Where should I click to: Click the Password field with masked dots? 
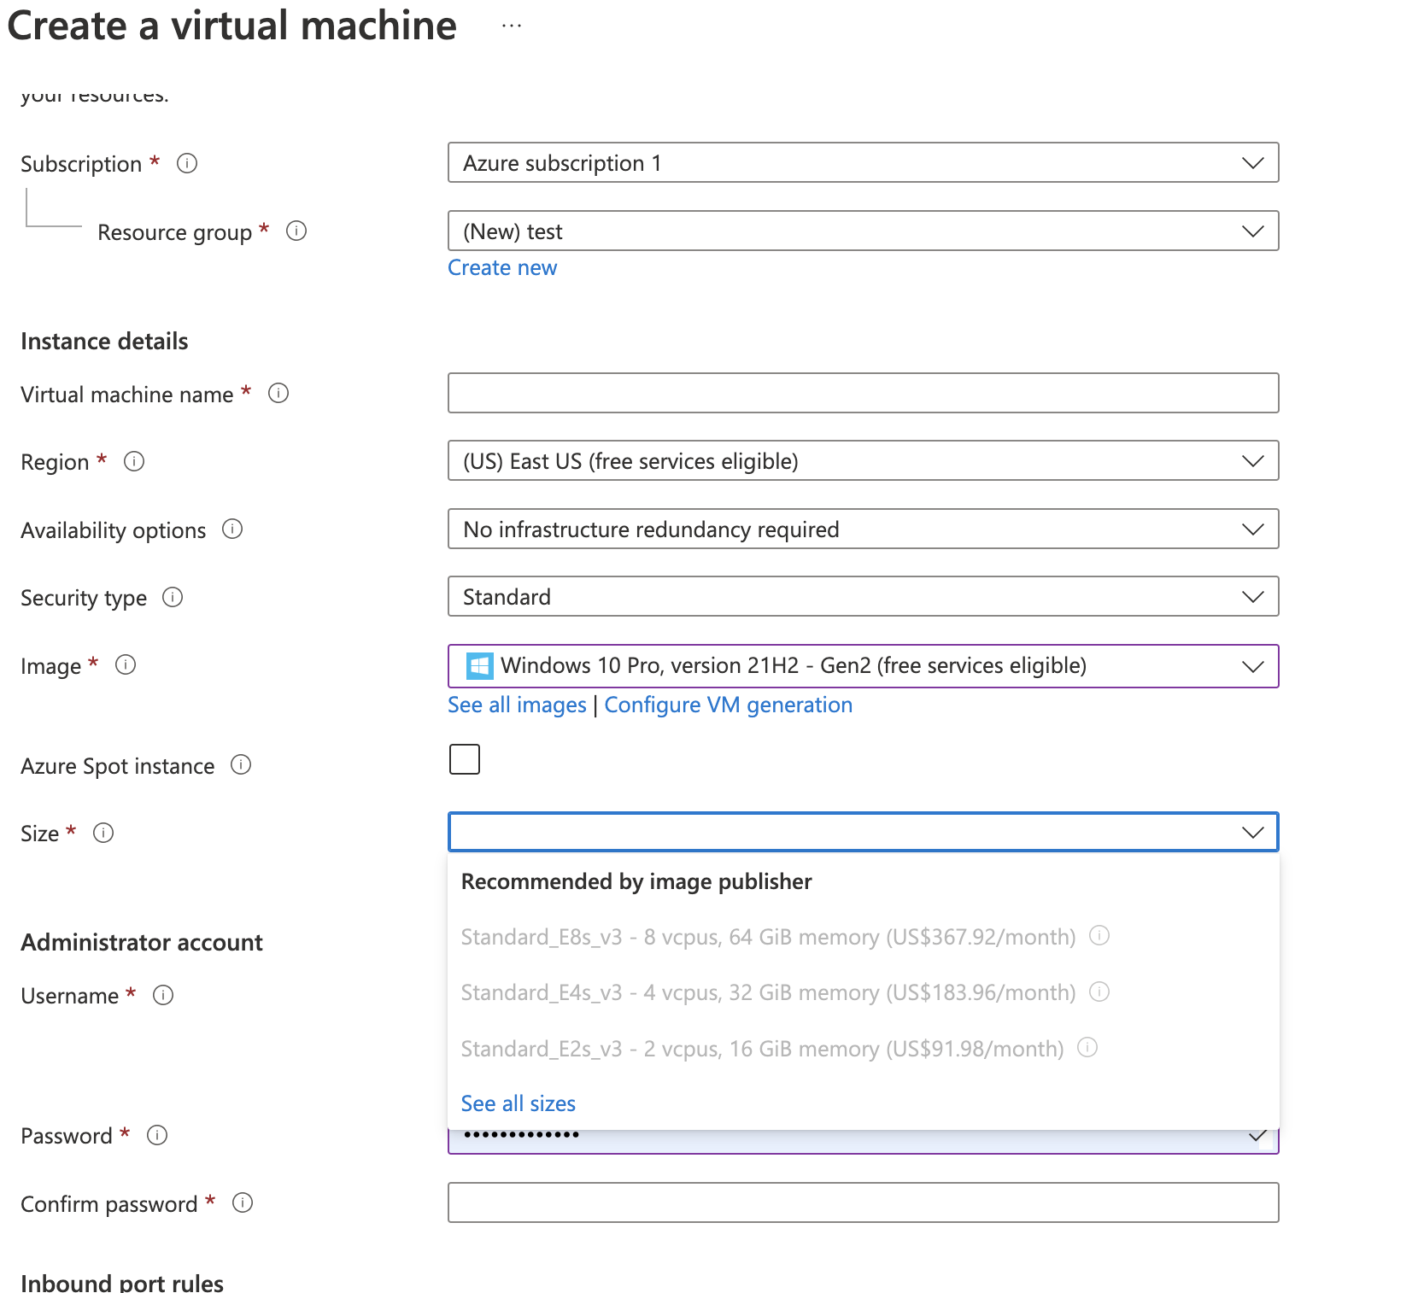point(863,1142)
